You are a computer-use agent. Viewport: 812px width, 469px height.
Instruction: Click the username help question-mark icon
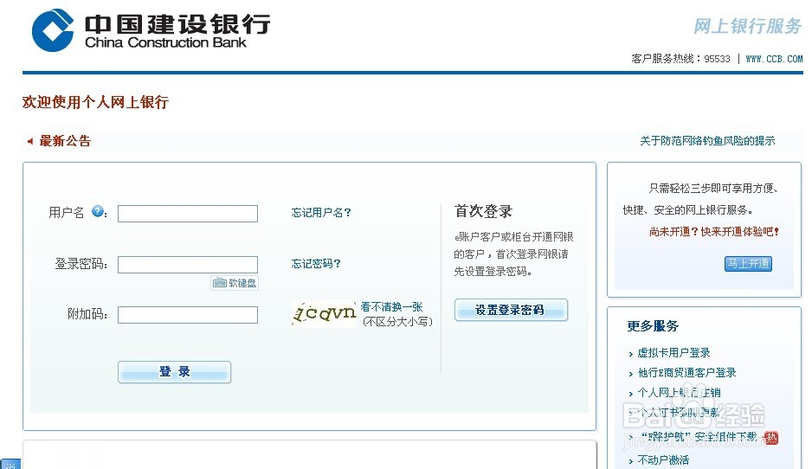pyautogui.click(x=97, y=211)
